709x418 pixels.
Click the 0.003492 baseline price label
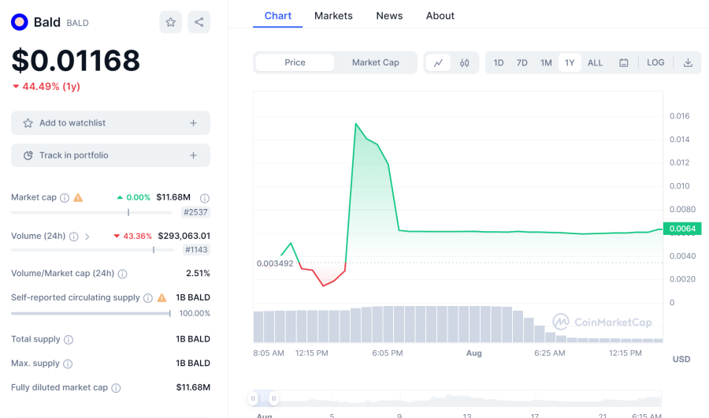pos(275,263)
